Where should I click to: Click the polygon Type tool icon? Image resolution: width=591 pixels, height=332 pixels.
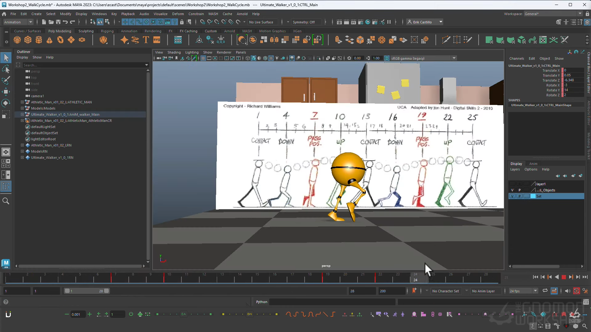[x=146, y=40]
